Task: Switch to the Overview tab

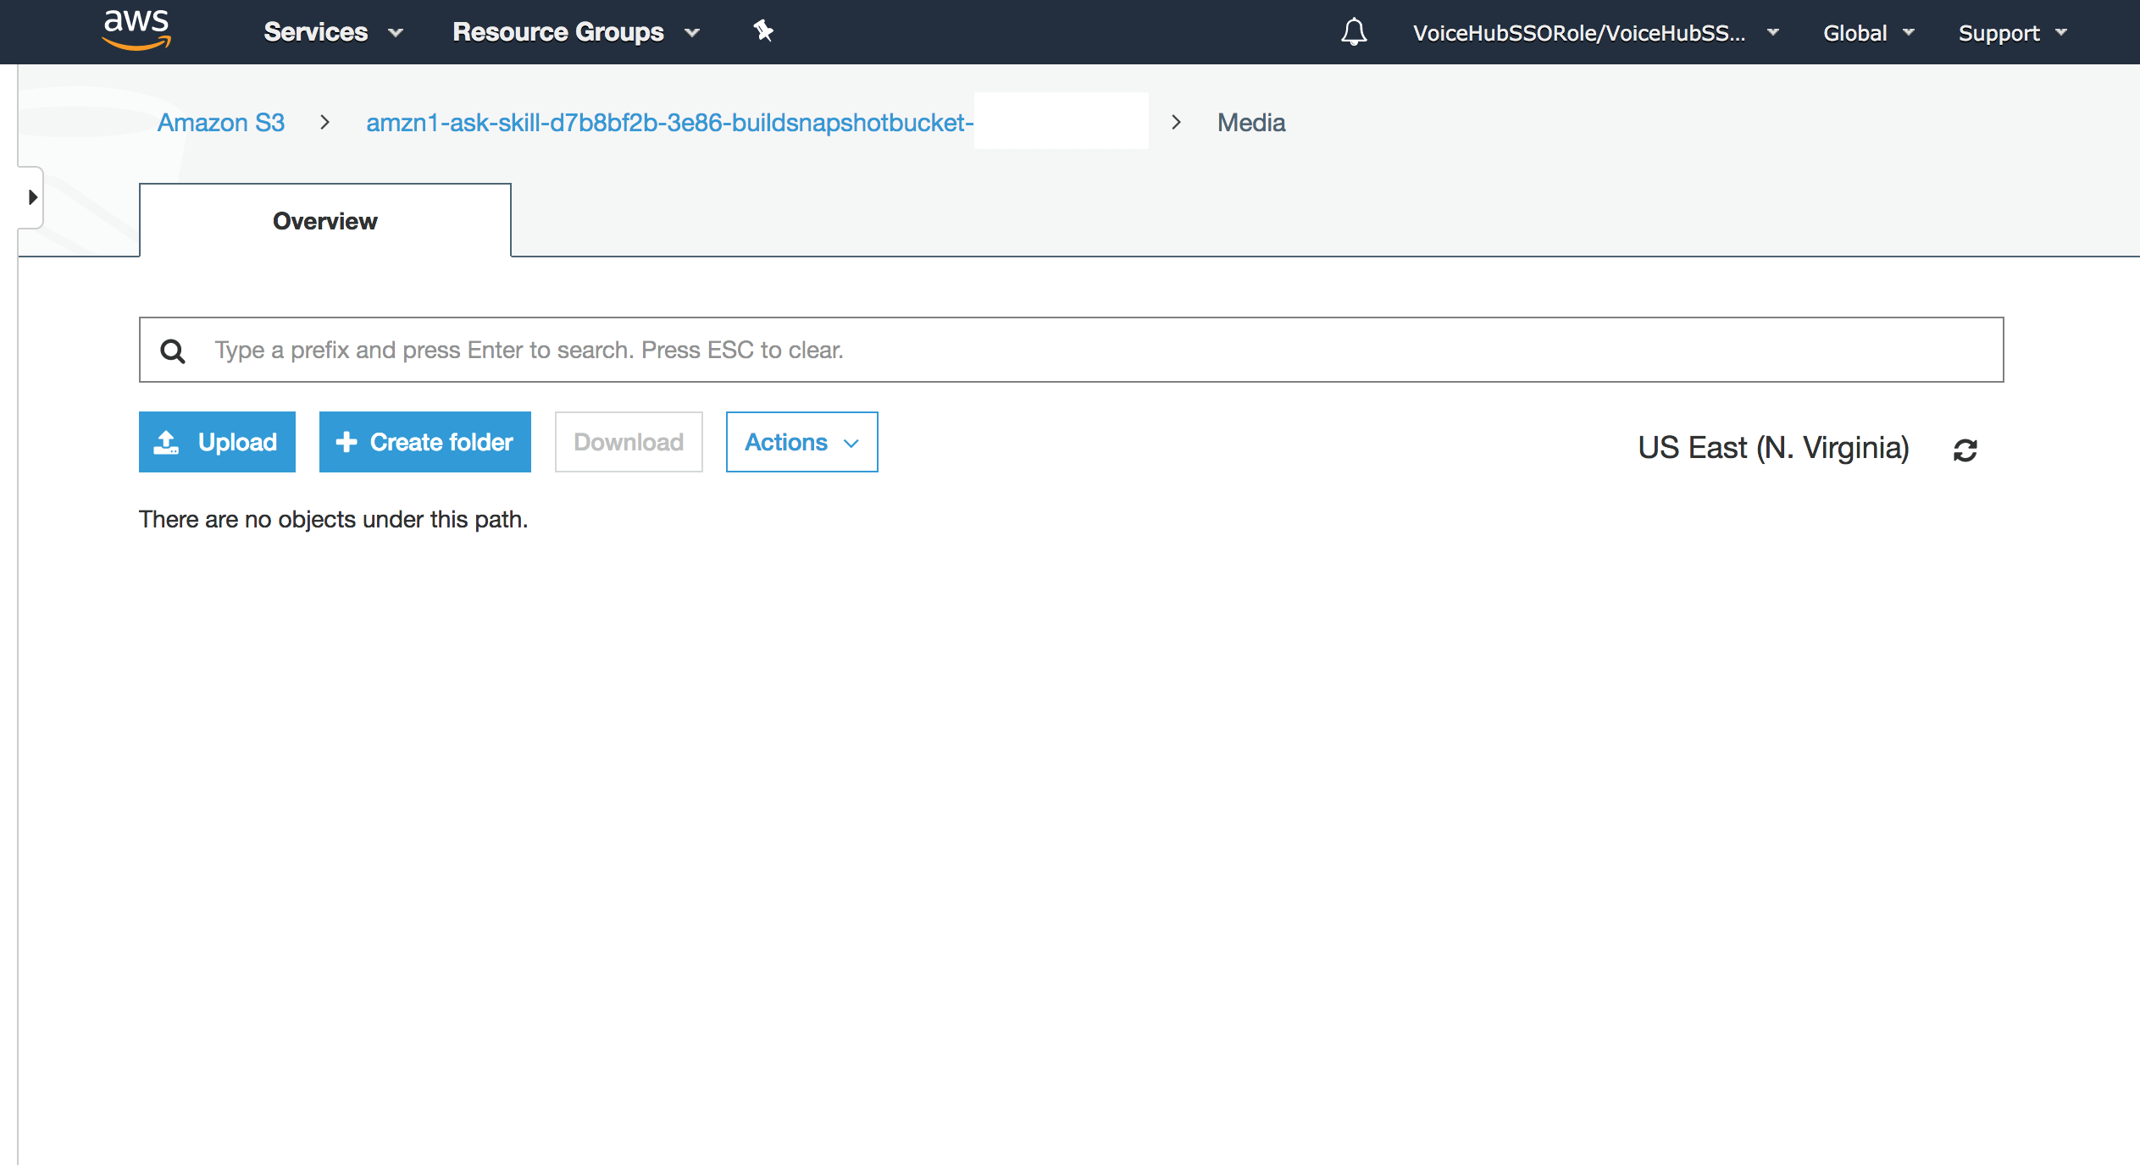Action: pos(324,221)
